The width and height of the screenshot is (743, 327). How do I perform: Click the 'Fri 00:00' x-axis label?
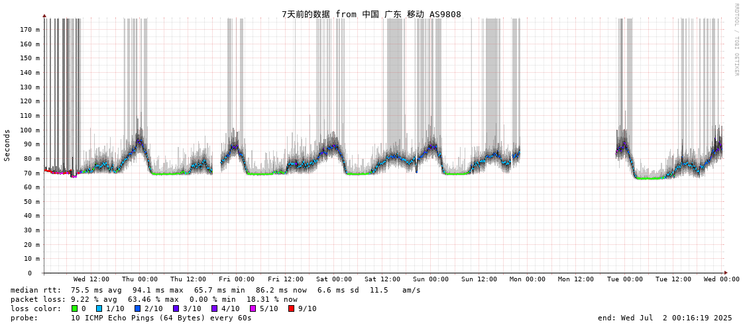click(x=237, y=279)
